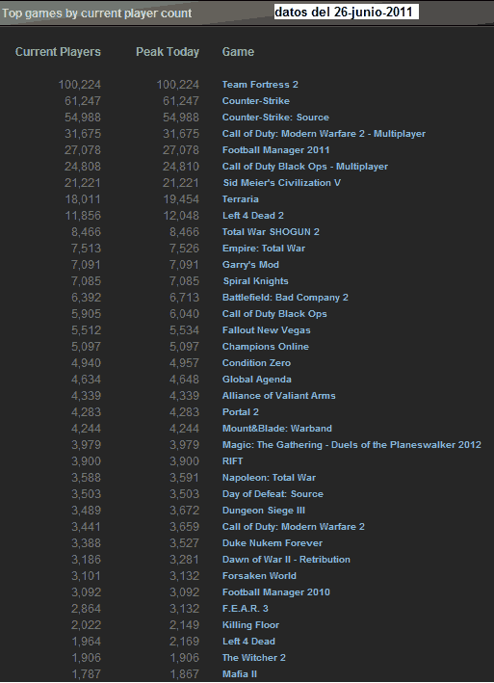Click current players value 18,011 for Terraria
This screenshot has height=683, width=494.
83,199
